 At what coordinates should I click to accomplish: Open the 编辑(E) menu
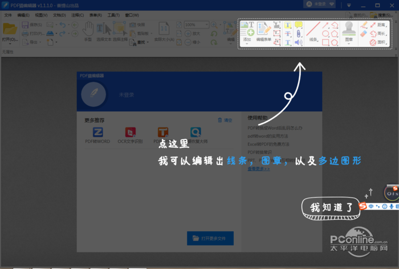click(x=23, y=15)
